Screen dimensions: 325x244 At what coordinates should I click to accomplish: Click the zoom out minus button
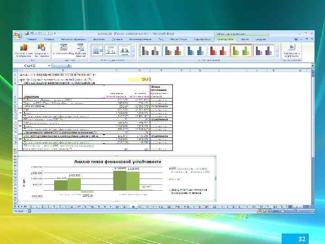[283, 211]
